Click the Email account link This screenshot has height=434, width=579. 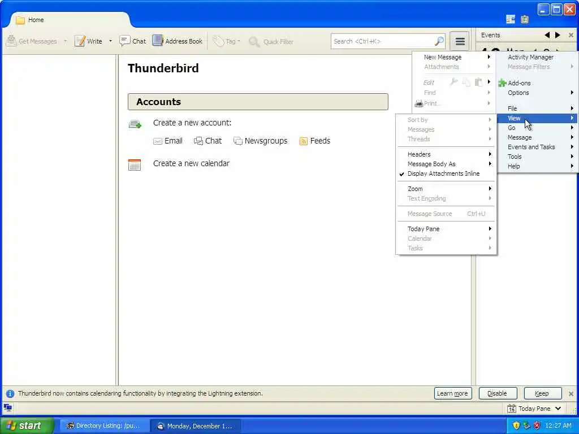click(x=173, y=141)
